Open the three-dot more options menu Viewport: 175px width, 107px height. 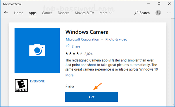tap(169, 13)
